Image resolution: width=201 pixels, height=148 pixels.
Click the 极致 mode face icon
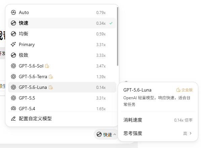point(13,55)
